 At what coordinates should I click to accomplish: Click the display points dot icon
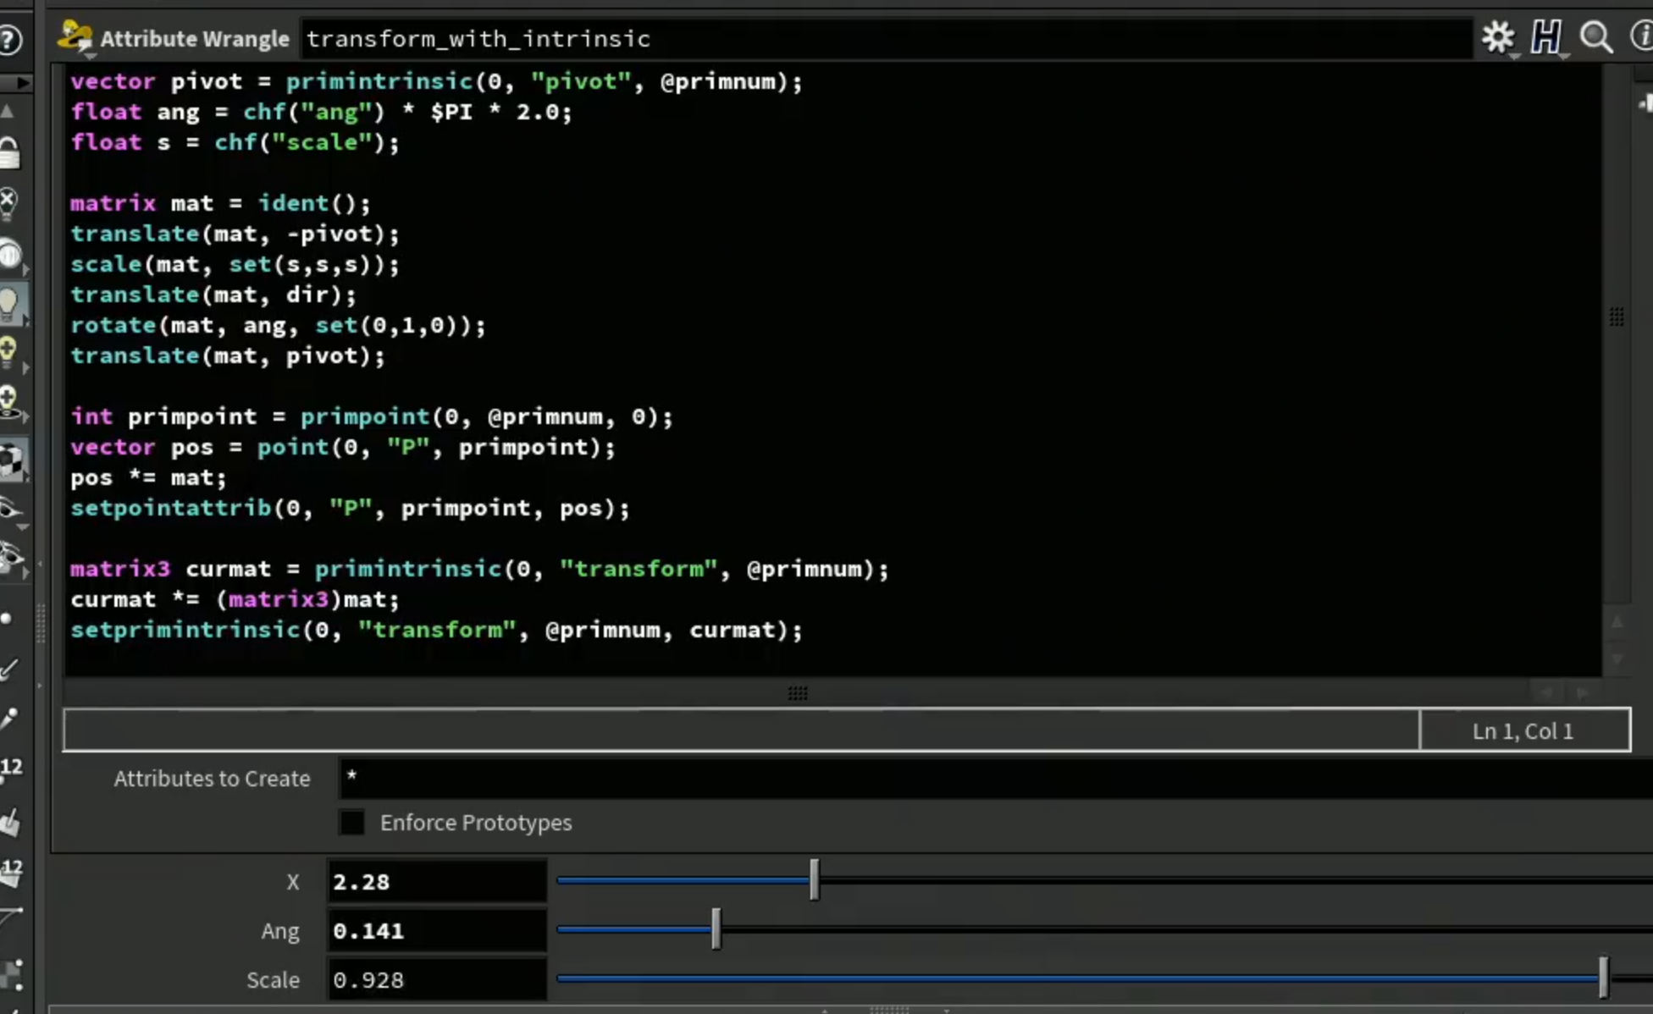tap(7, 618)
